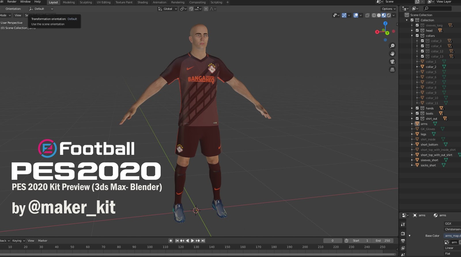
Task: Select wireframe viewport shading
Action: [x=374, y=15]
